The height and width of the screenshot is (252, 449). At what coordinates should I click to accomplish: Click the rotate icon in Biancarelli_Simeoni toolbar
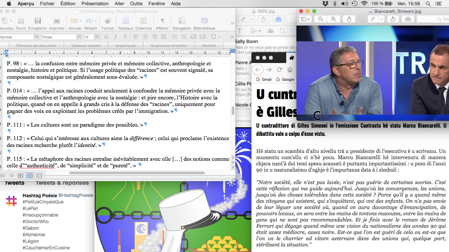pyautogui.click(x=392, y=19)
